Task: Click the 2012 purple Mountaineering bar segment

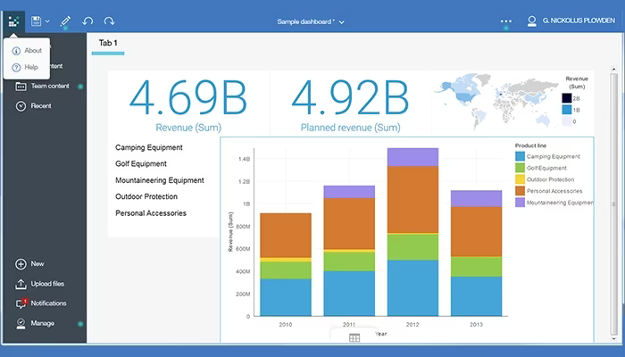Action: (x=412, y=157)
